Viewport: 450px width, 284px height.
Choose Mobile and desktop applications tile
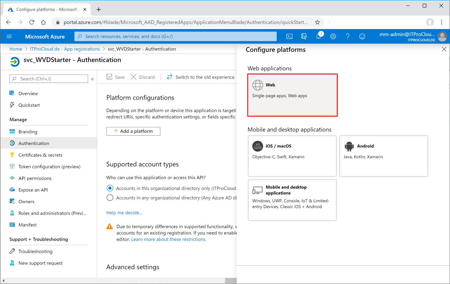point(292,200)
